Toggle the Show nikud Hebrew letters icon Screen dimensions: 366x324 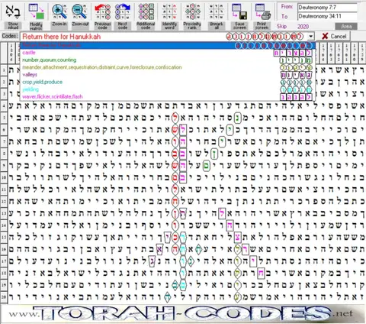pyautogui.click(x=13, y=11)
